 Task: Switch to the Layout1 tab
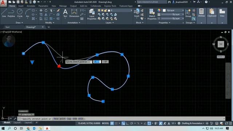pos(17,123)
